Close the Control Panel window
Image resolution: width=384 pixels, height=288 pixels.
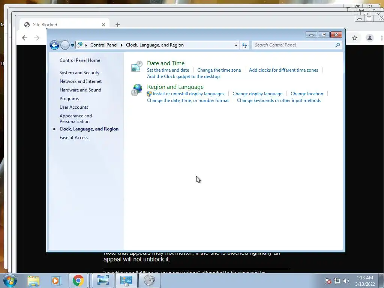coord(336,35)
